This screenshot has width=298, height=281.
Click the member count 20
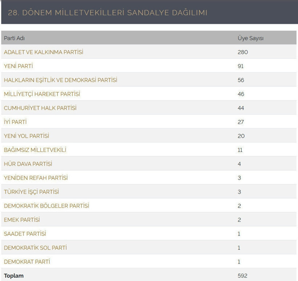click(241, 136)
